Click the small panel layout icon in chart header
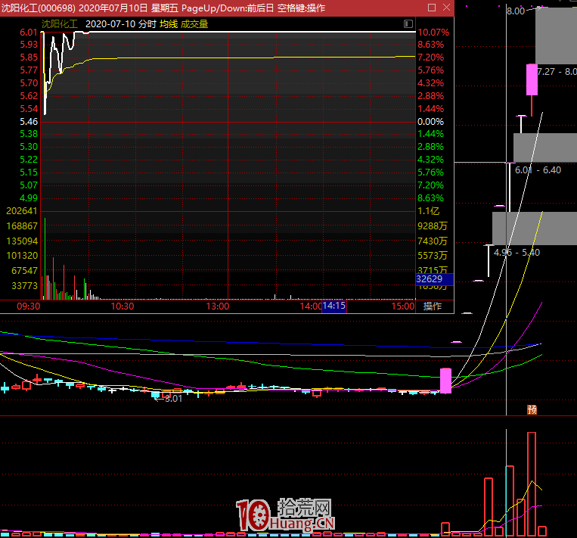 tap(409, 24)
